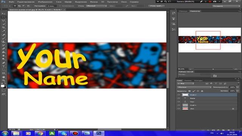Hide the Your text layer
The height and width of the screenshot is (136, 242).
coord(179,102)
